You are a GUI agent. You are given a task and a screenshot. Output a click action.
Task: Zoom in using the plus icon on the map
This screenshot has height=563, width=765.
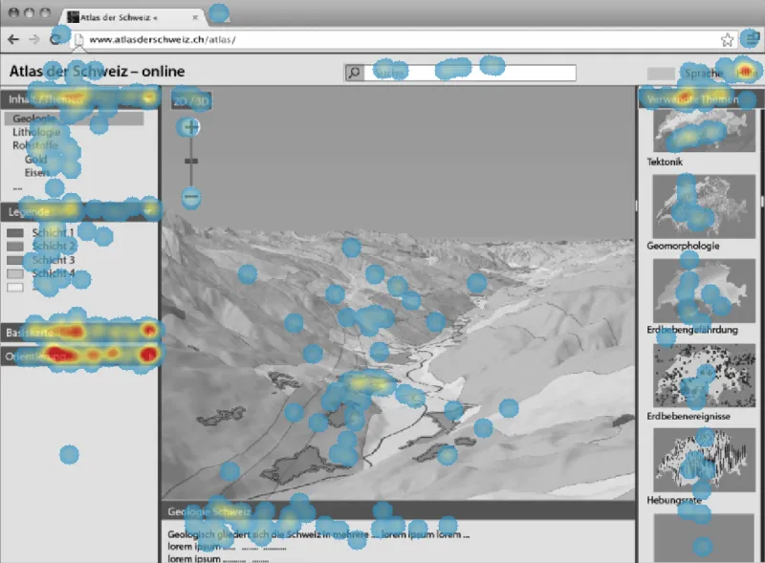click(x=190, y=127)
